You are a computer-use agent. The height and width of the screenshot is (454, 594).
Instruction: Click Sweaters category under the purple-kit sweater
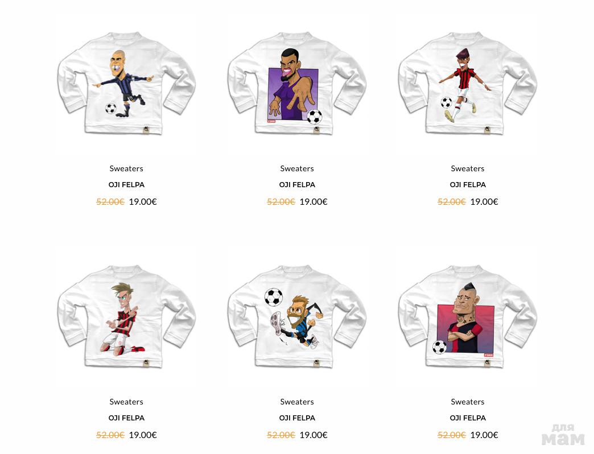(x=297, y=168)
